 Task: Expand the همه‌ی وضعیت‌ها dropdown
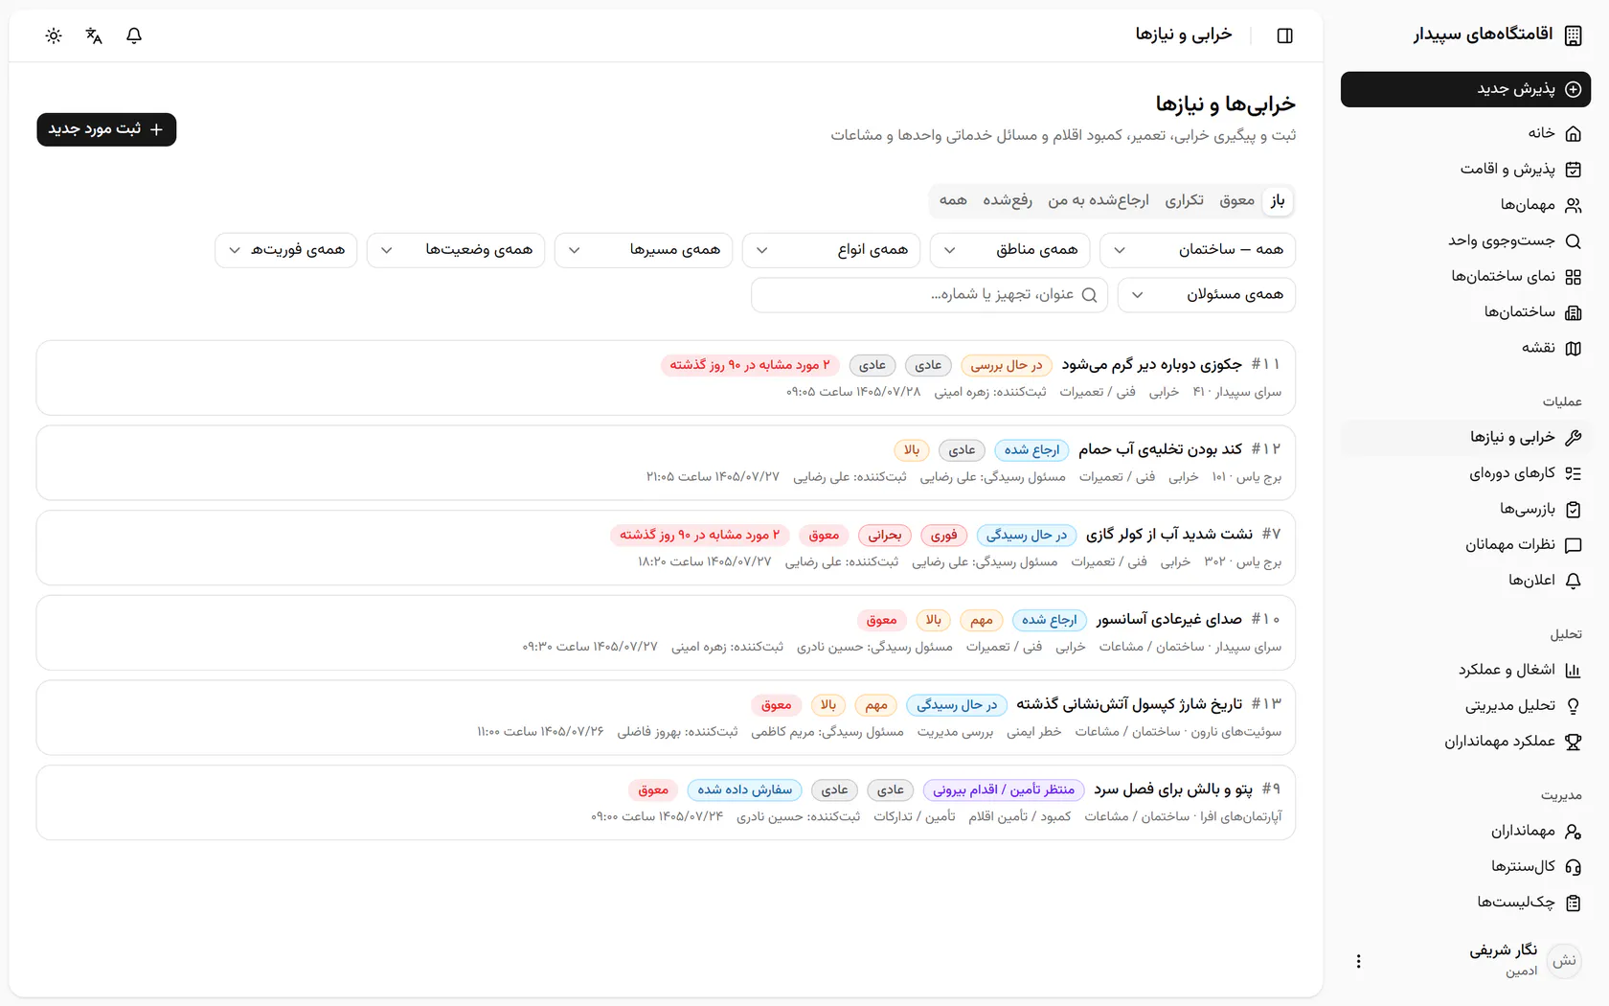pyautogui.click(x=456, y=250)
